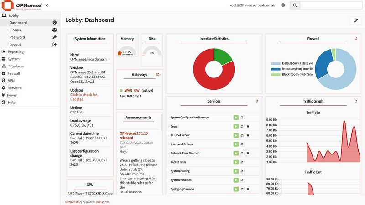Click the OPNsense footer link

tap(72, 202)
